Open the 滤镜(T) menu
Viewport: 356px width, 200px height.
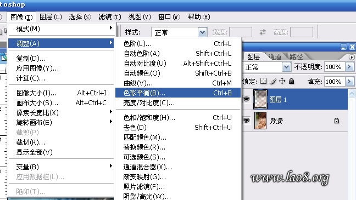(110, 17)
